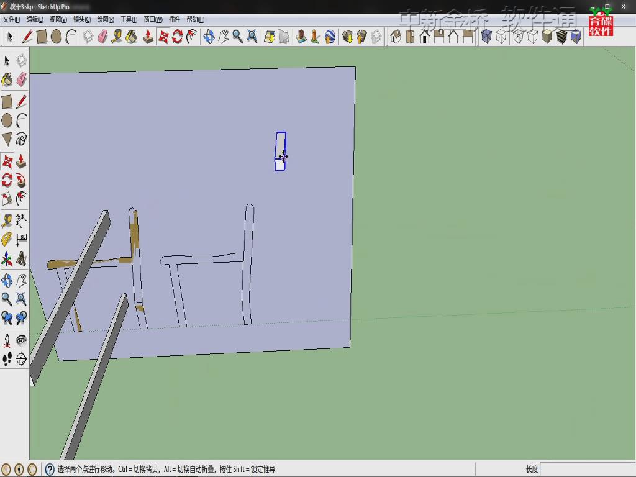Choose Follow Me tool in the vertical tool palette
This screenshot has height=477, width=636.
[21, 181]
